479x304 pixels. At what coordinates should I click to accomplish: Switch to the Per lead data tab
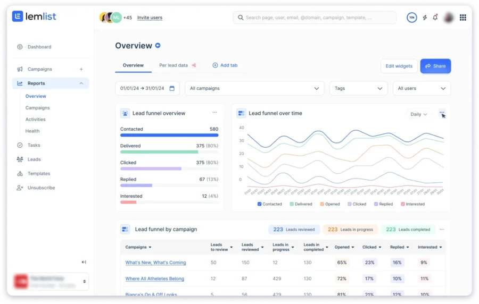(174, 65)
